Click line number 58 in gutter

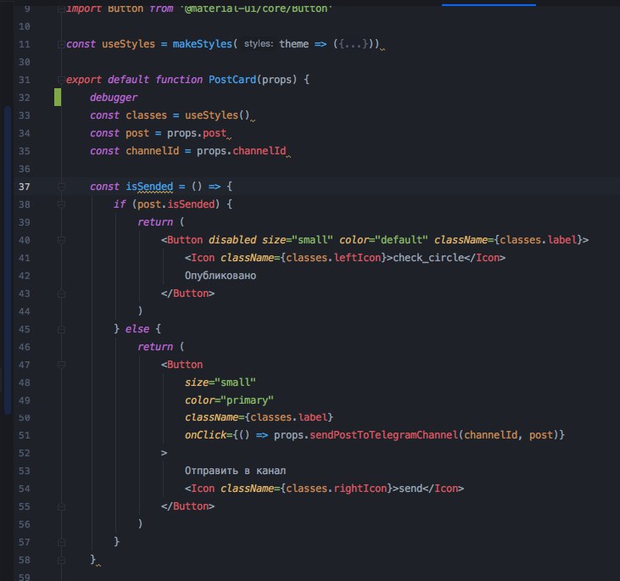tap(24, 560)
